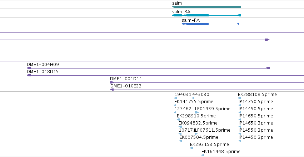Click the DME1-010E23 arrow marker
This screenshot has width=304, height=157.
pyautogui.click(x=112, y=90)
